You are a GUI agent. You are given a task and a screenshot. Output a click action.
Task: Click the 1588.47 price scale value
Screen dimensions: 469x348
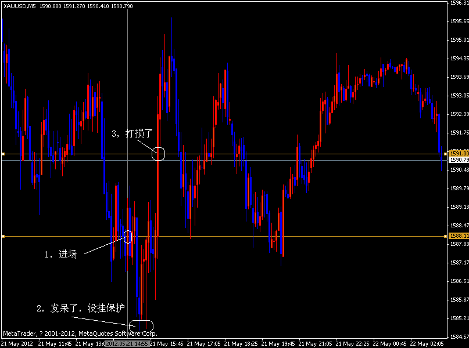coord(460,226)
